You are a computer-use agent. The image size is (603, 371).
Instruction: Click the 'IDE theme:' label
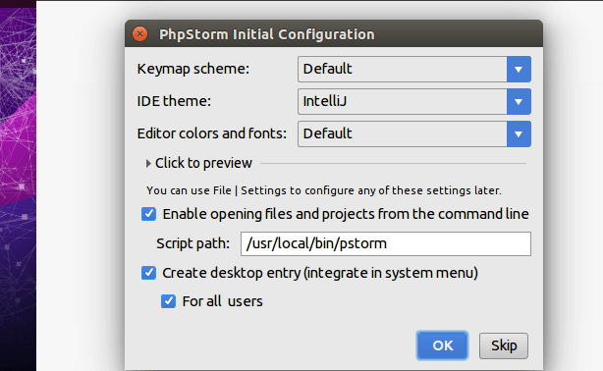[x=174, y=101]
